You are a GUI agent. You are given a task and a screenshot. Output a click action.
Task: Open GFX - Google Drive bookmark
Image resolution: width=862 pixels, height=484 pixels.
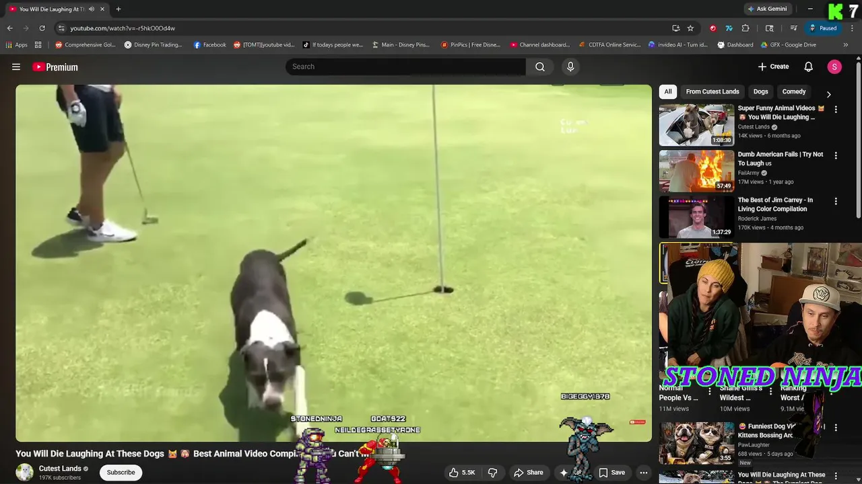click(788, 45)
